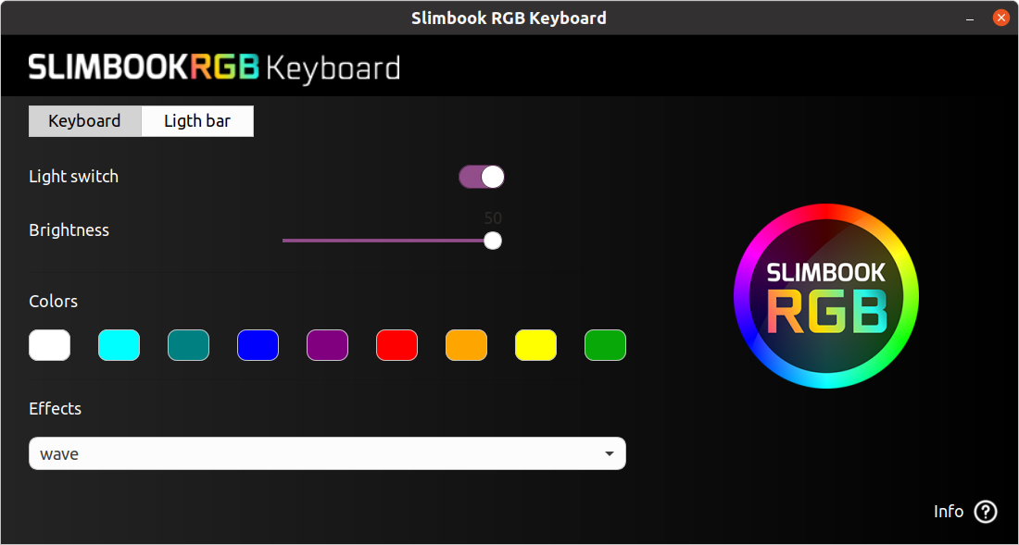The width and height of the screenshot is (1019, 545).
Task: Click the Info question mark icon
Action: (985, 512)
